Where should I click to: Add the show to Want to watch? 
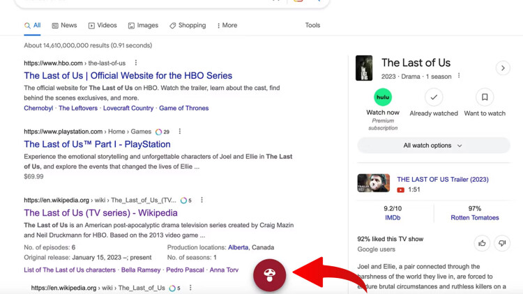coord(485,97)
